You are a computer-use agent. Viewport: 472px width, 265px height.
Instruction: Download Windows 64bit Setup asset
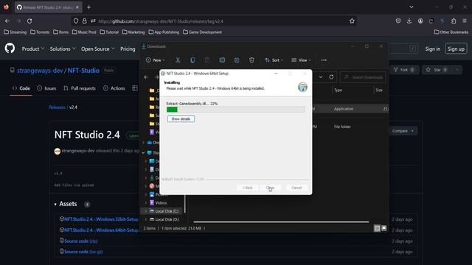(101, 230)
